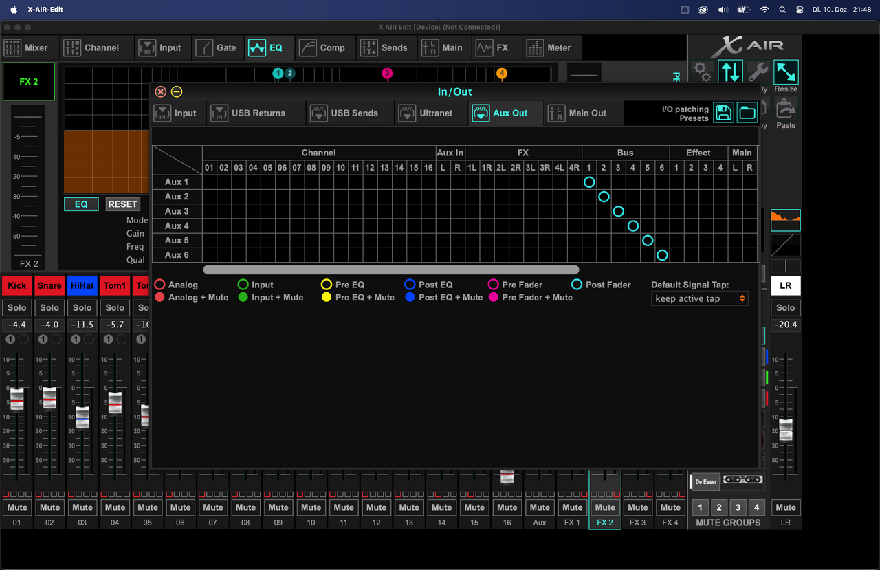Mute the LR main channel
Image resolution: width=880 pixels, height=570 pixels.
786,507
